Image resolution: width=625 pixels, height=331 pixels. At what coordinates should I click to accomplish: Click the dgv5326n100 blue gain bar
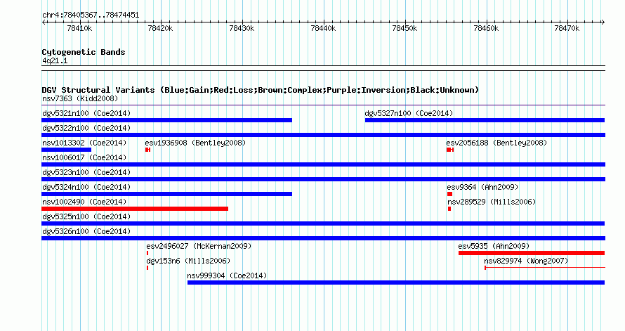click(x=323, y=238)
